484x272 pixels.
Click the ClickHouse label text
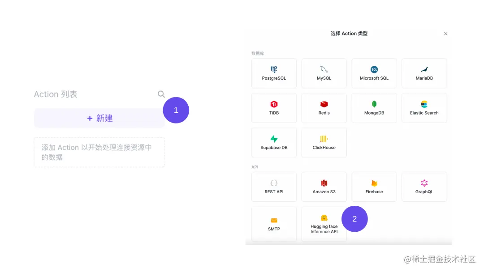click(324, 148)
